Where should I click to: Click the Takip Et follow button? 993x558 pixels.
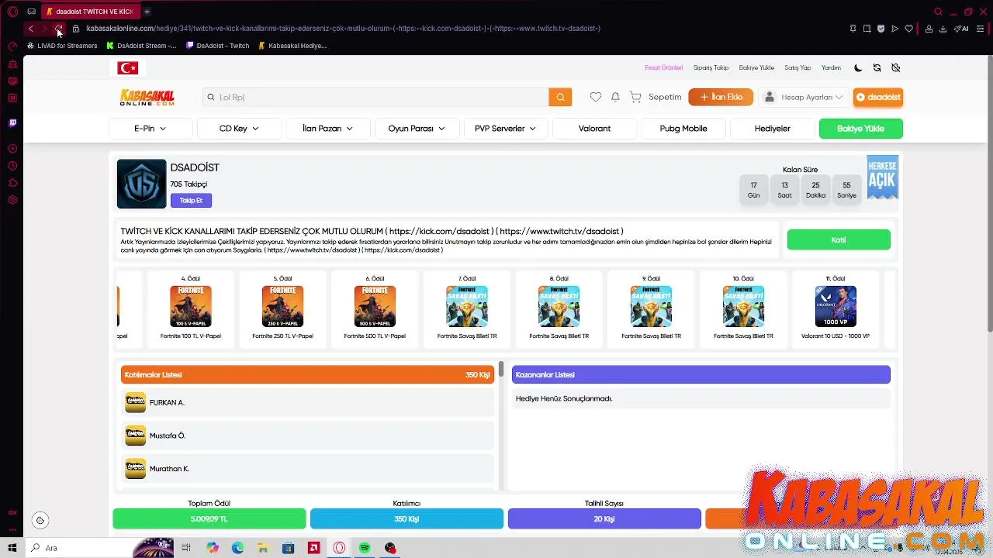coord(191,201)
